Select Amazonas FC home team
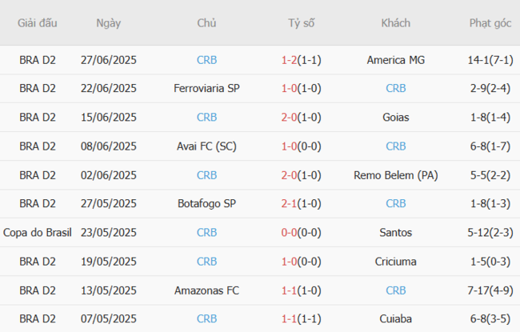 206,290
